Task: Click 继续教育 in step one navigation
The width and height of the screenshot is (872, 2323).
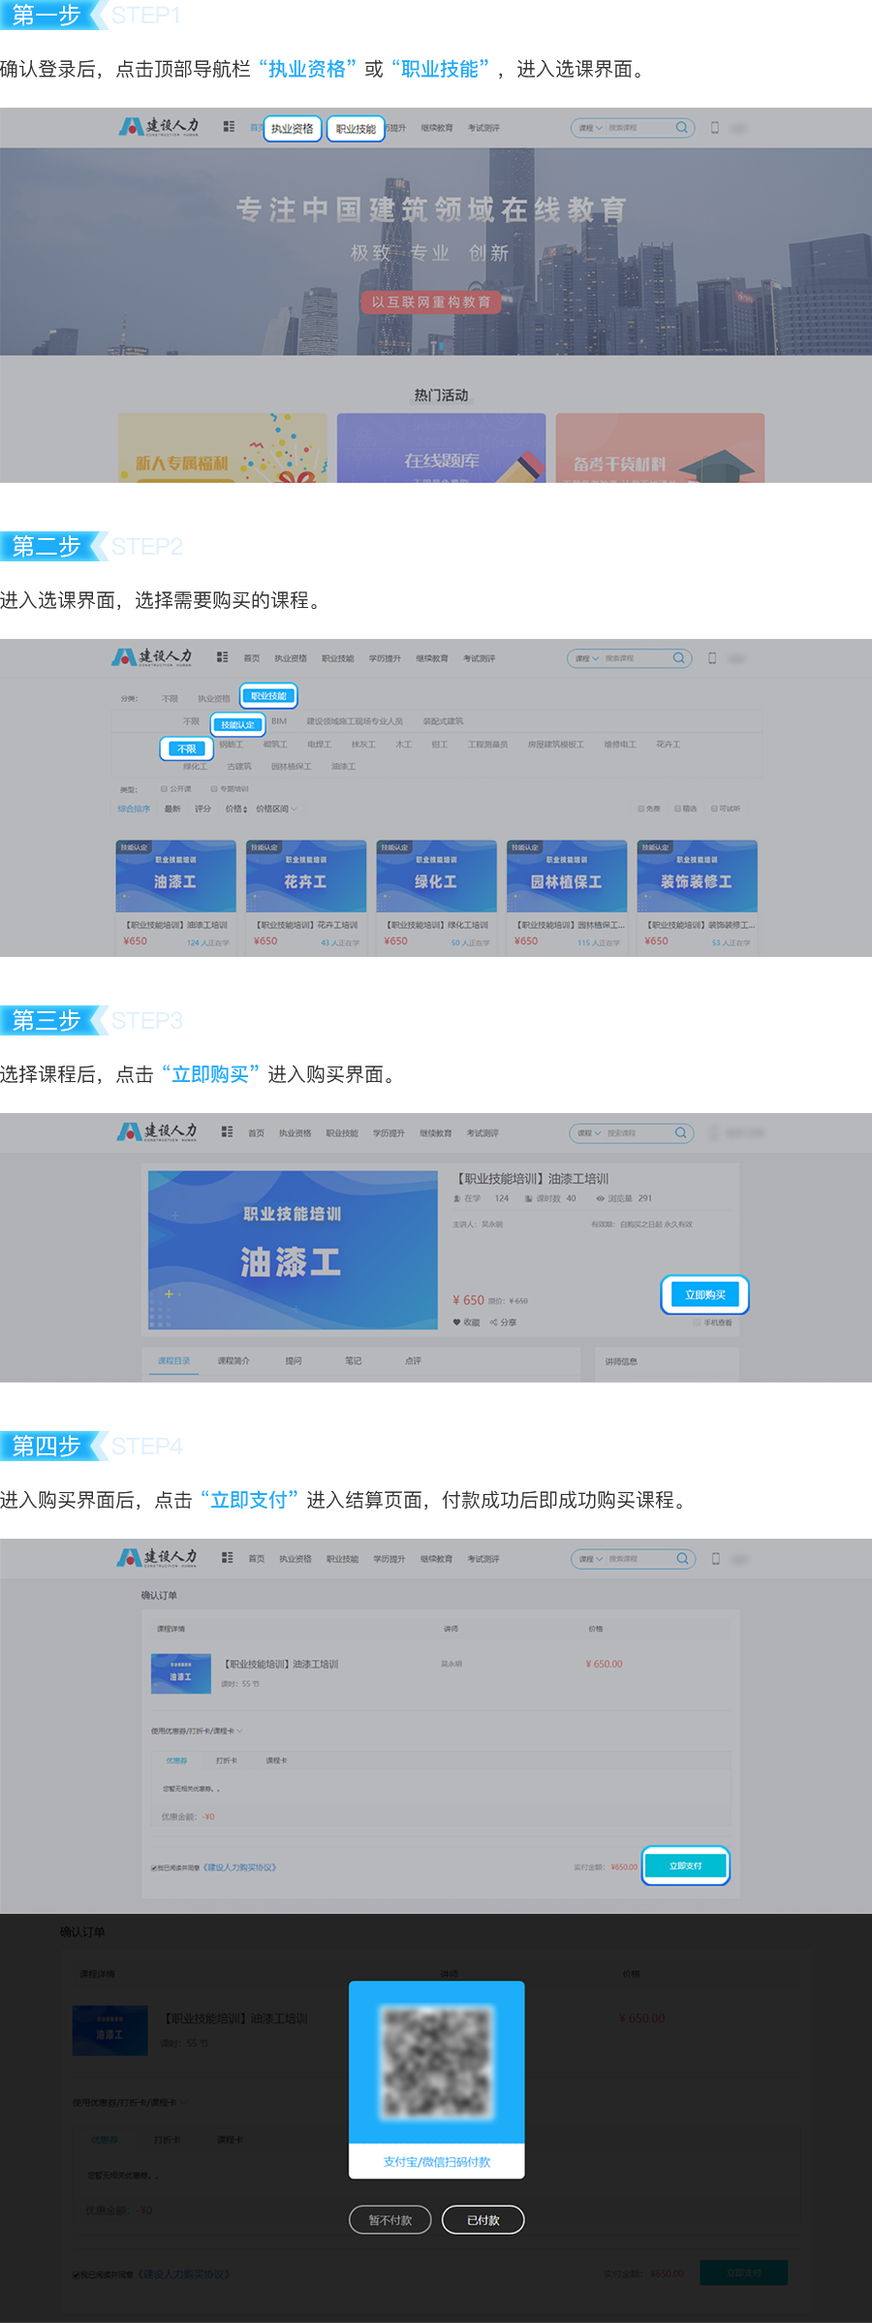Action: pos(437,128)
